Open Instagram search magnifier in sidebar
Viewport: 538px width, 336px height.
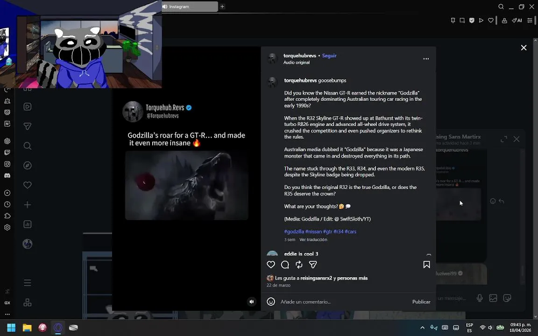[28, 146]
